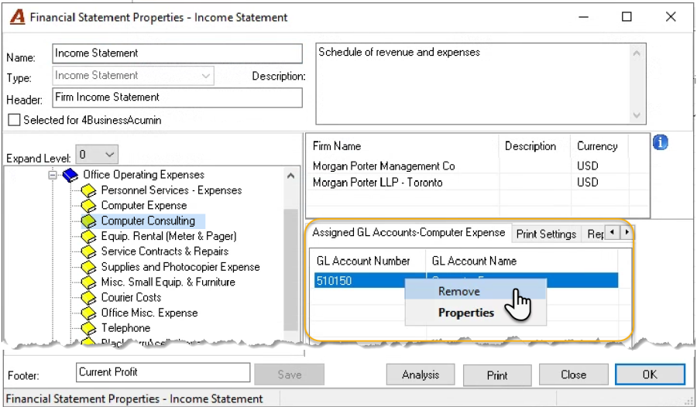The image size is (697, 407).
Task: Open the disabled Type combo box
Action: (133, 76)
